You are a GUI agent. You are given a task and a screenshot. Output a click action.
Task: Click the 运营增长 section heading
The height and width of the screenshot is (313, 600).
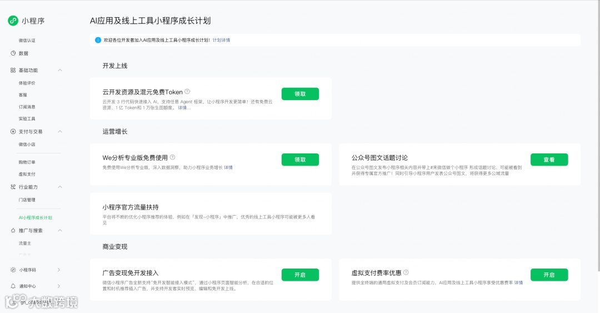115,131
